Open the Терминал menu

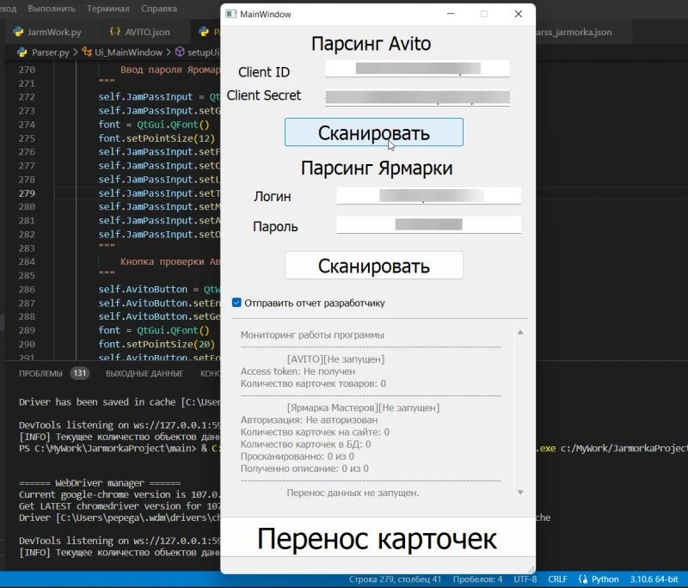[108, 9]
